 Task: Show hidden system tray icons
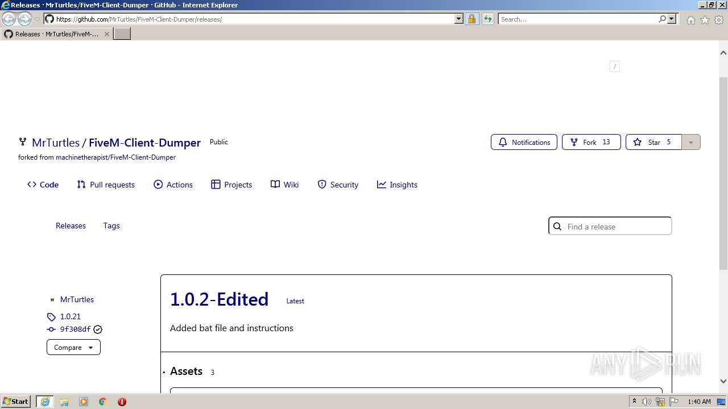coord(634,401)
